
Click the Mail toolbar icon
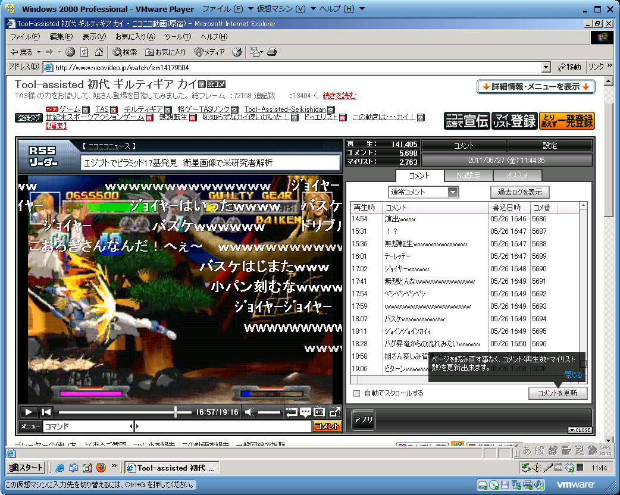[256, 52]
